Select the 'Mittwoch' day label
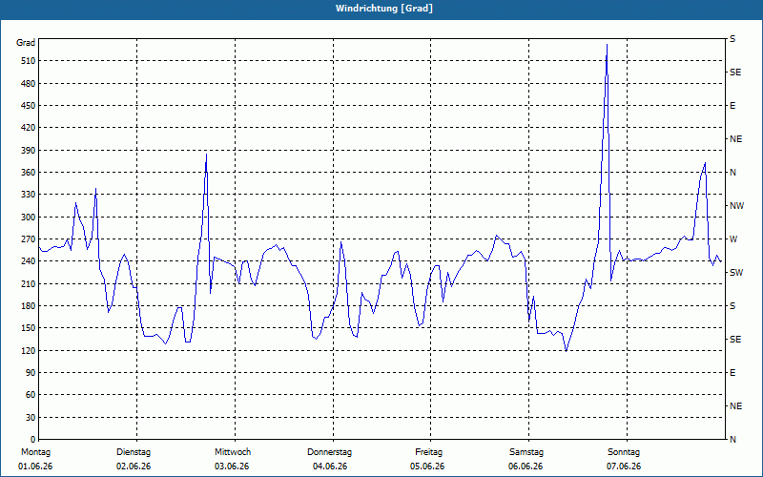The image size is (763, 477). [233, 452]
